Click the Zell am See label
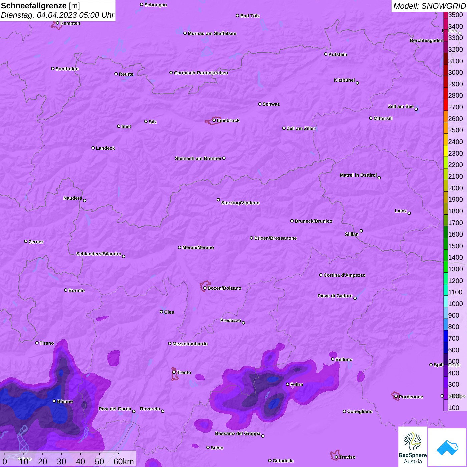Viewport: 467px width, 467px height. (401, 106)
